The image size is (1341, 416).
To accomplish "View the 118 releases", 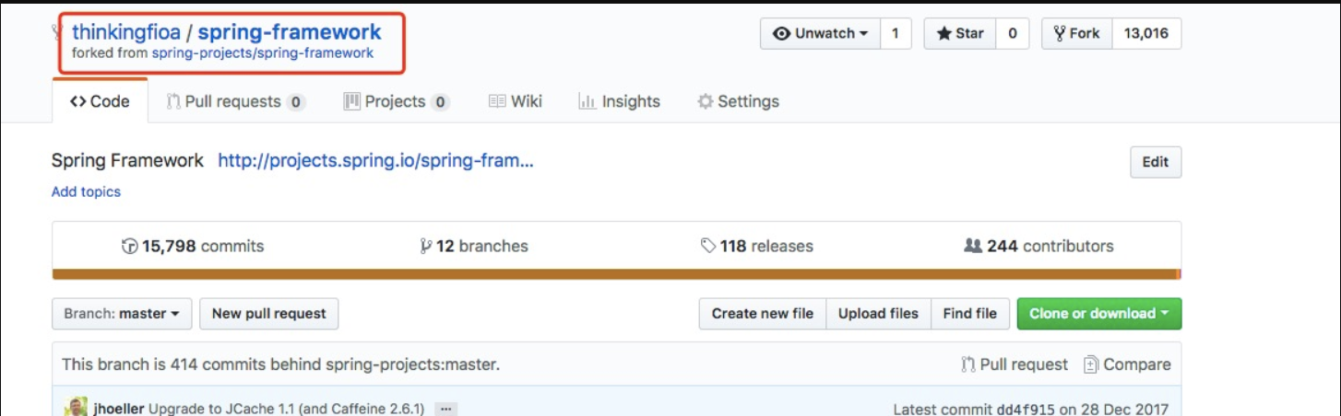I will 757,246.
